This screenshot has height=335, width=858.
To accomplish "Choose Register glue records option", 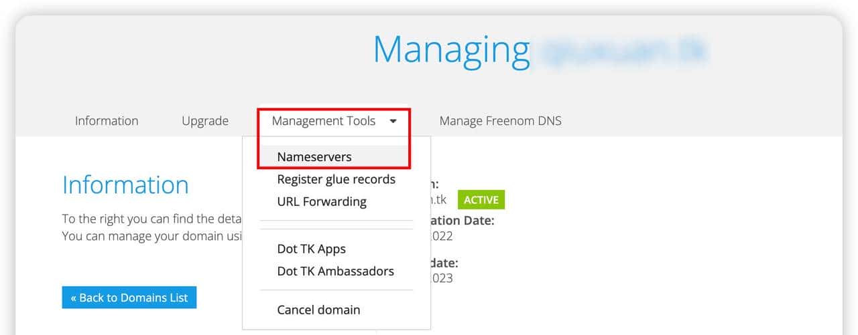I will pyautogui.click(x=336, y=179).
